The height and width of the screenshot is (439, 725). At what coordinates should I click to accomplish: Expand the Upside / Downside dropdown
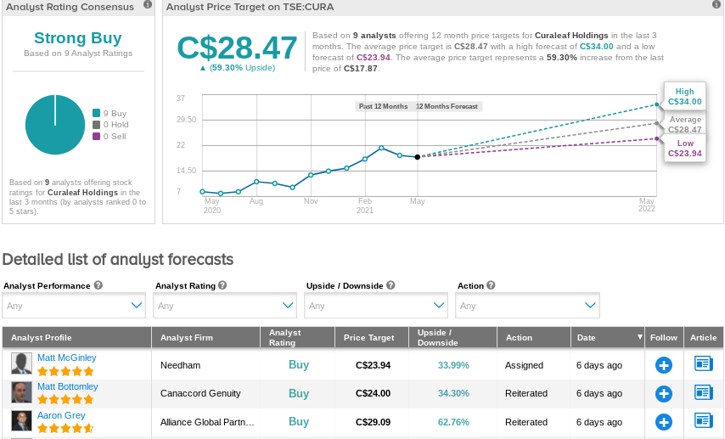(x=376, y=306)
